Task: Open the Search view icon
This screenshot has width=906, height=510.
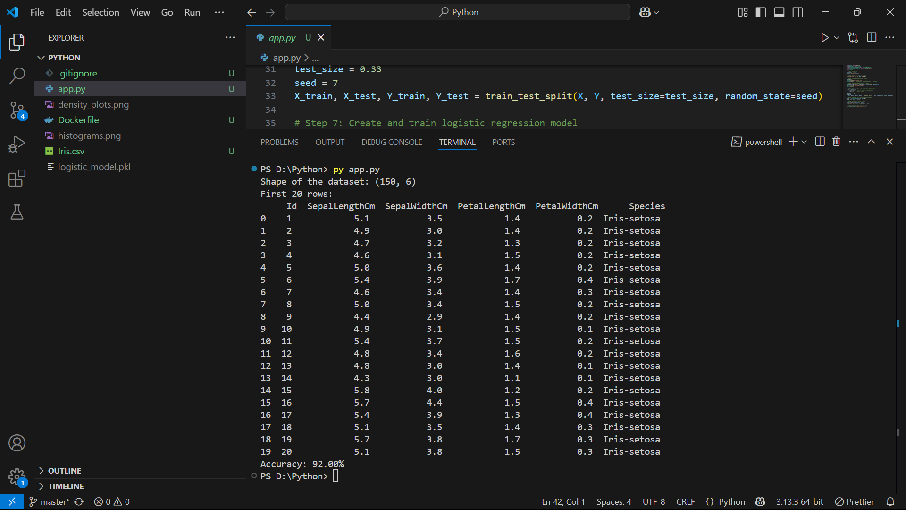Action: tap(17, 76)
